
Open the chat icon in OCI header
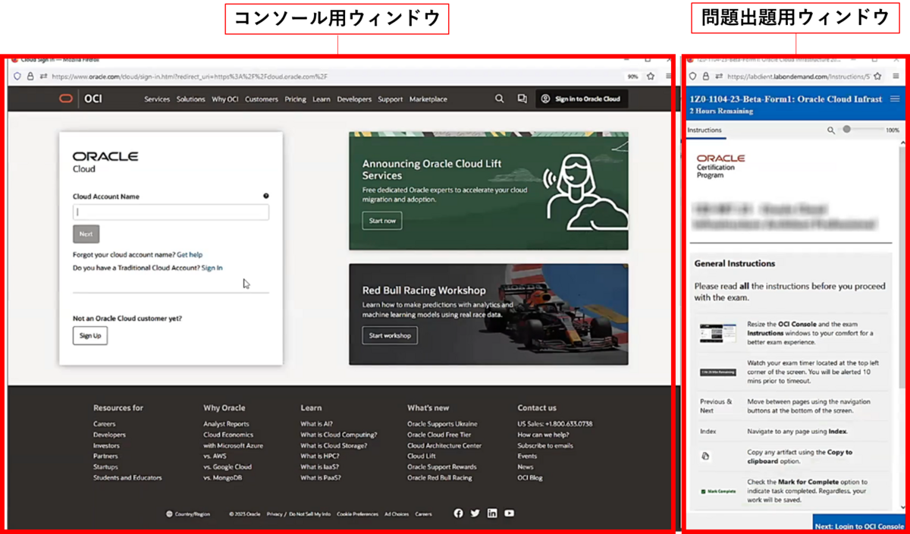[x=522, y=99]
